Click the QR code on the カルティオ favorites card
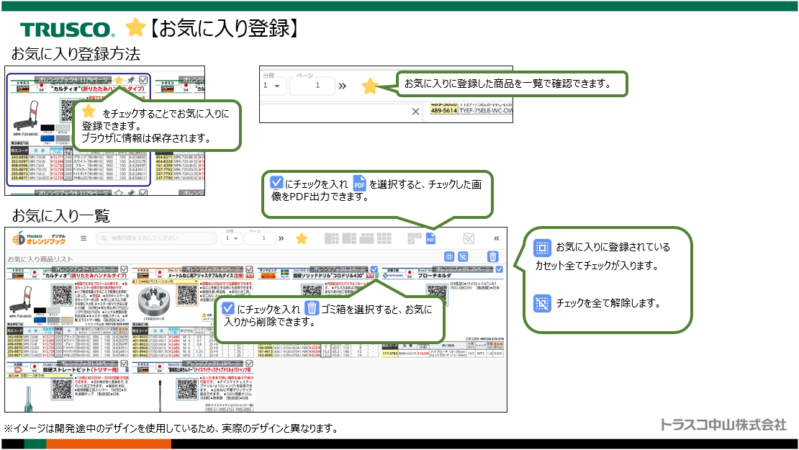 pos(62,294)
